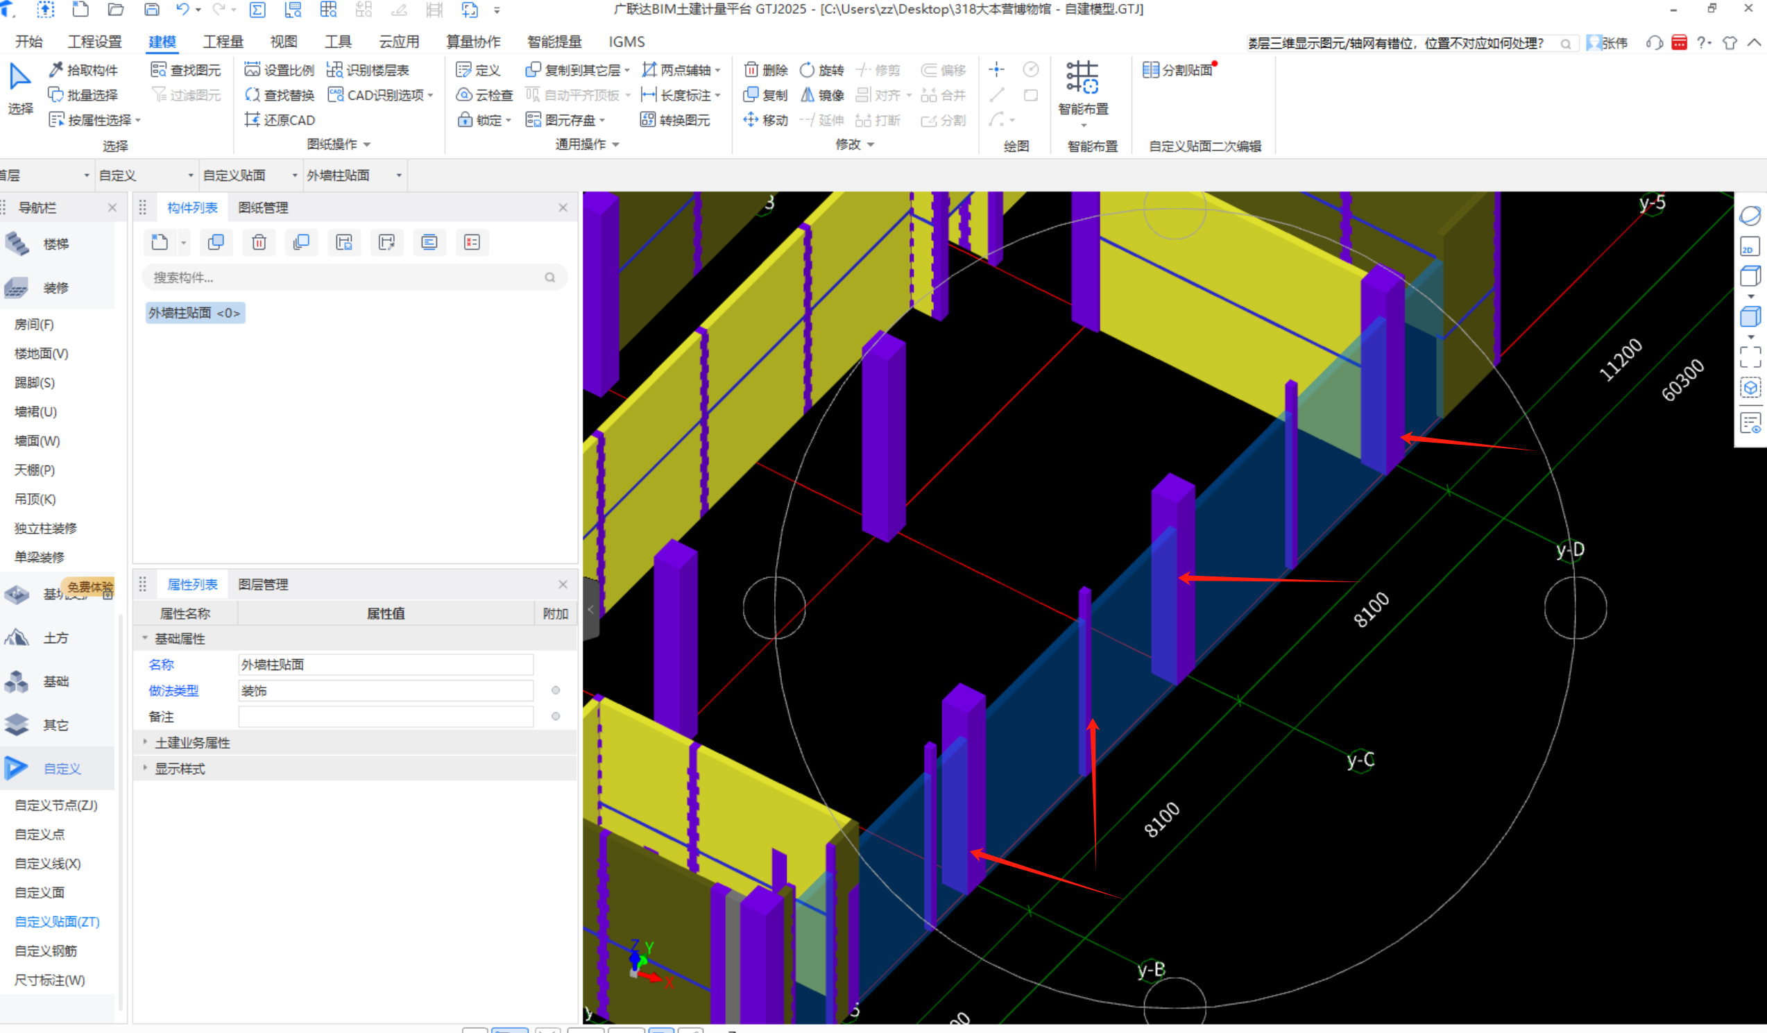Switch to 图层管理 tab
1767x1033 pixels.
[x=263, y=584]
